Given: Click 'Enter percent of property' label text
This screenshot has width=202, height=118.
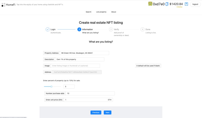Looking at the screenshot, I should tap(62, 80).
